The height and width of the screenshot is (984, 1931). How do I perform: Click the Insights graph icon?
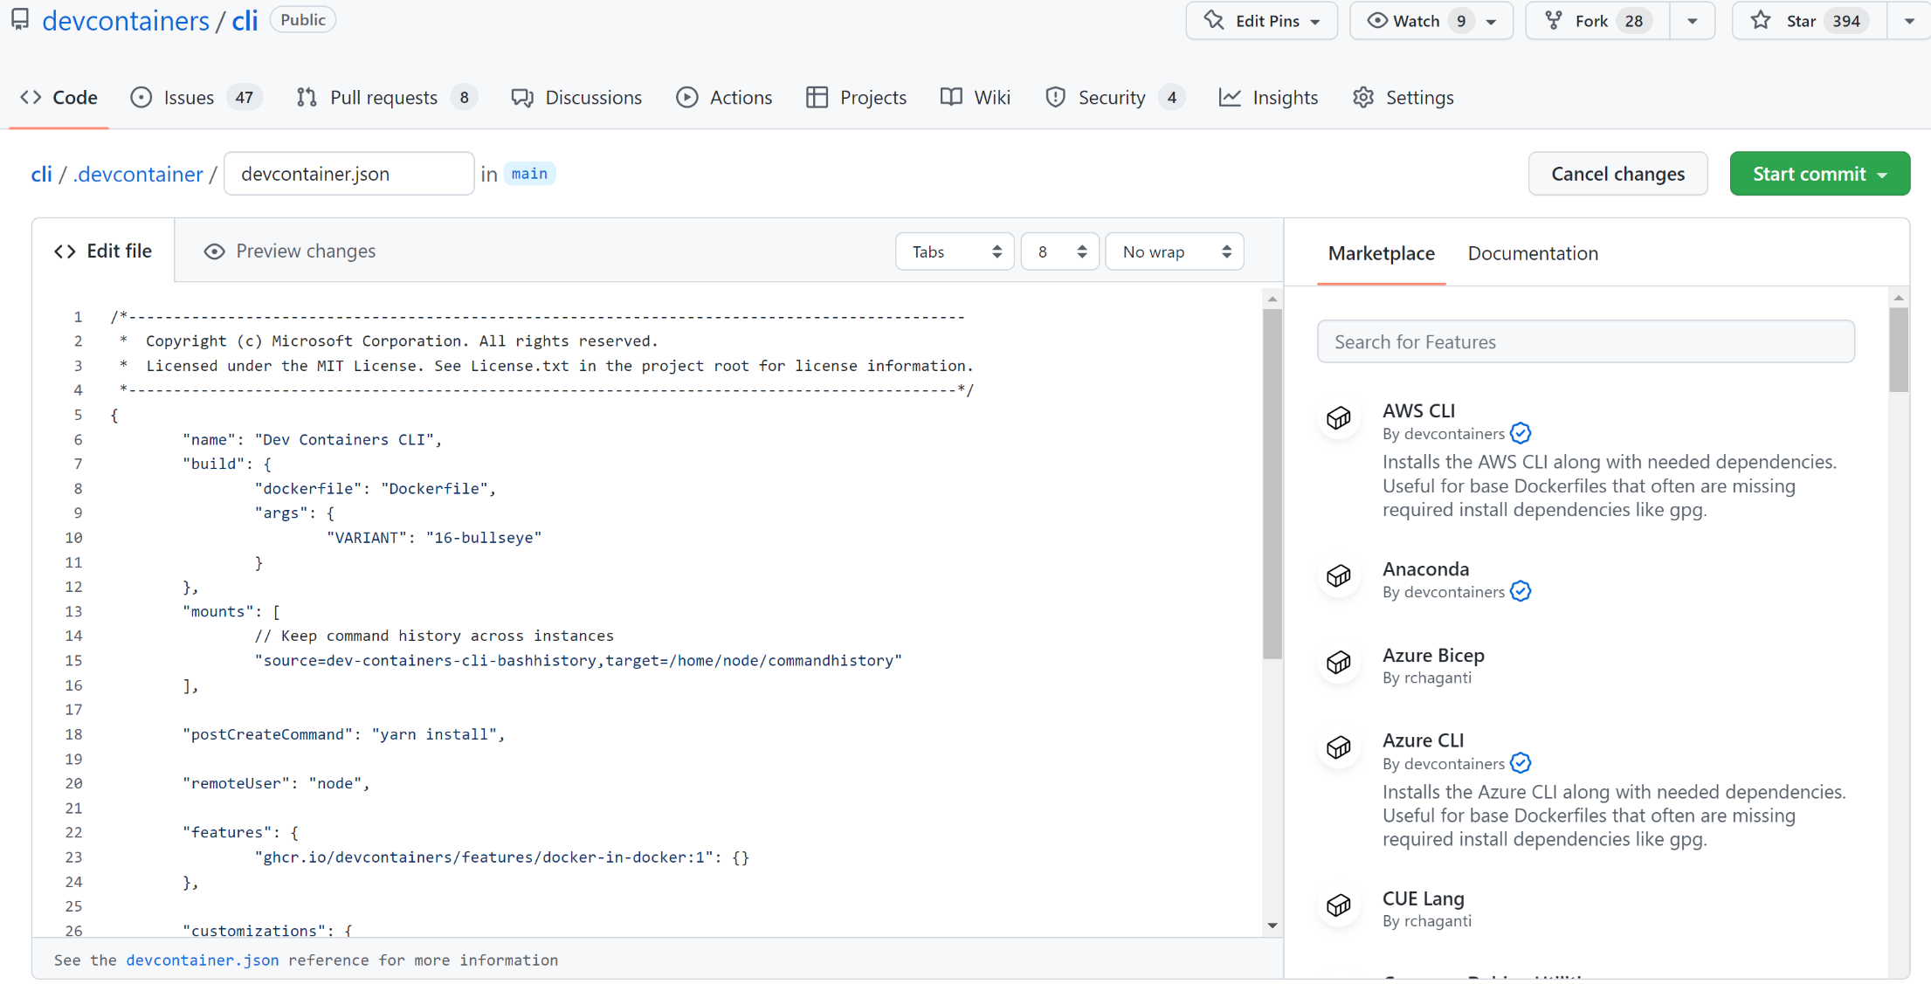tap(1230, 97)
